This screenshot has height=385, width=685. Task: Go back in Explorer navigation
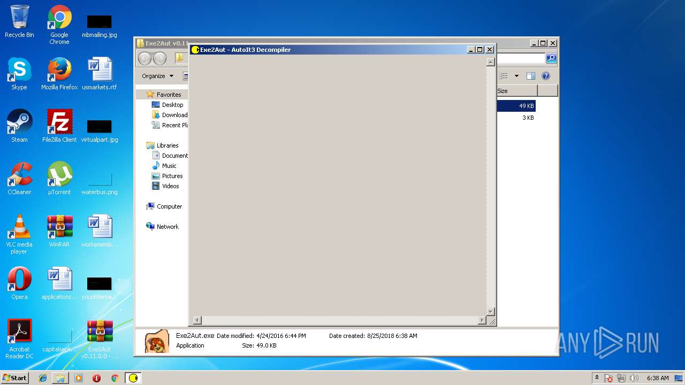click(x=144, y=58)
